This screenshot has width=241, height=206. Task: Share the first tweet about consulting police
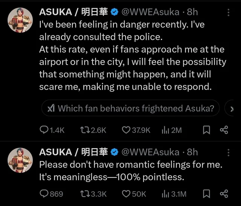(x=224, y=130)
